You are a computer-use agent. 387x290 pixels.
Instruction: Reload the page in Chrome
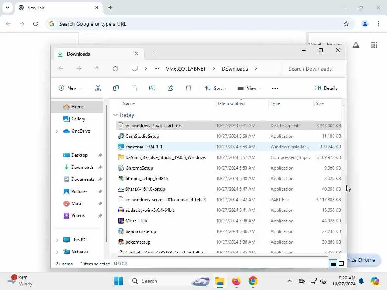click(36, 24)
